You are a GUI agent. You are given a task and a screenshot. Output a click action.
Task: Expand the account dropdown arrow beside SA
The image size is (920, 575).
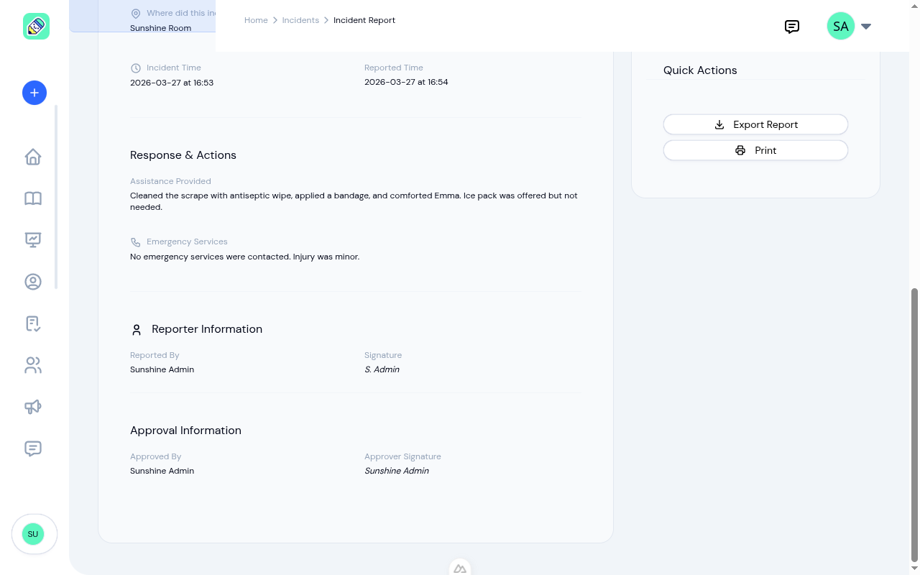tap(866, 27)
